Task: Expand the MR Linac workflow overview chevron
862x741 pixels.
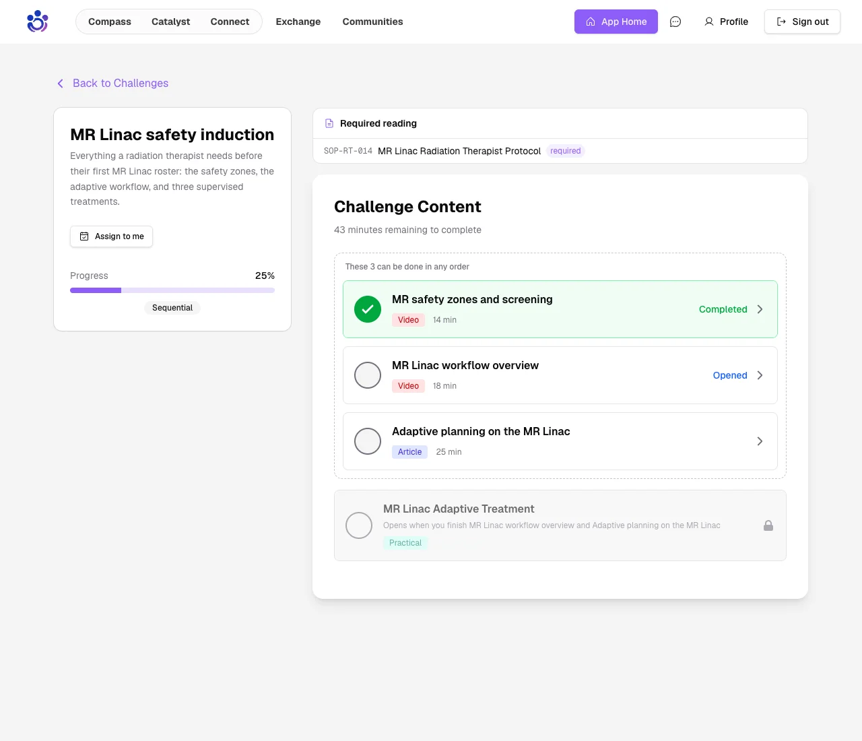Action: [760, 375]
